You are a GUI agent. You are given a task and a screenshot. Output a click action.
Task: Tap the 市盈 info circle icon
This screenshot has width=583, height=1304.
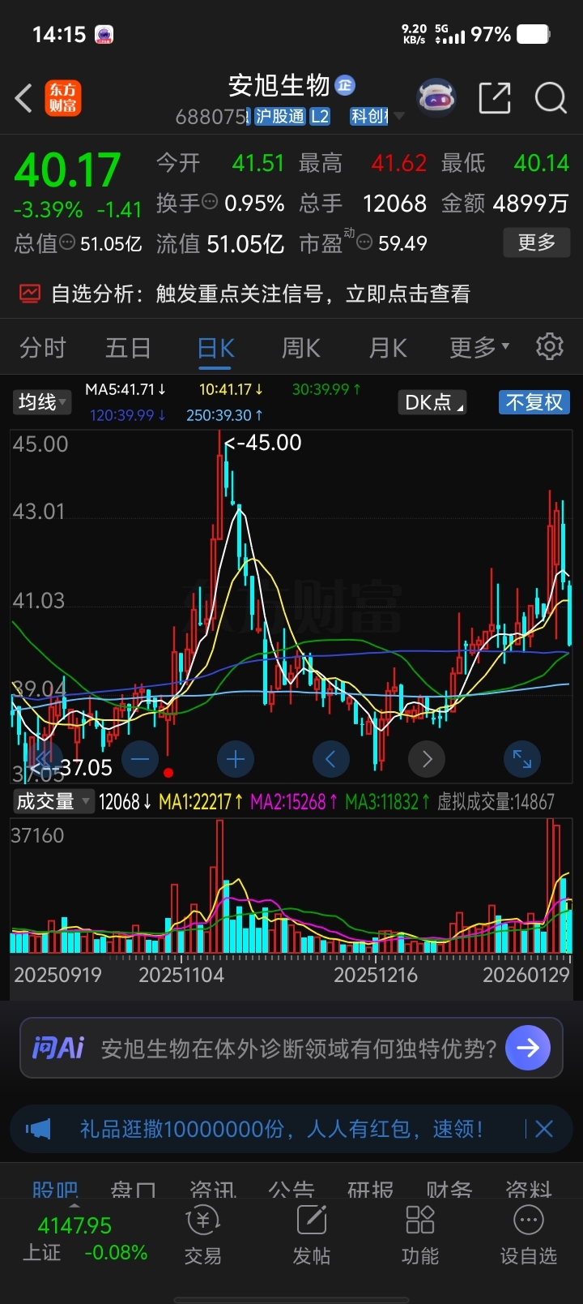pos(364,242)
